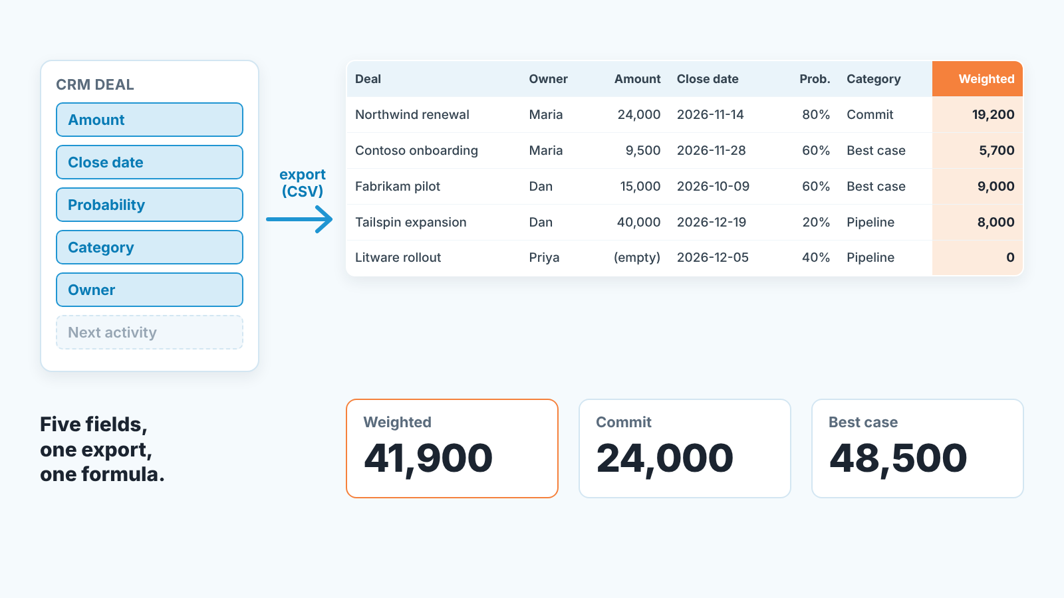Click the export (CSV) label
This screenshot has height=598, width=1064.
coord(303,183)
